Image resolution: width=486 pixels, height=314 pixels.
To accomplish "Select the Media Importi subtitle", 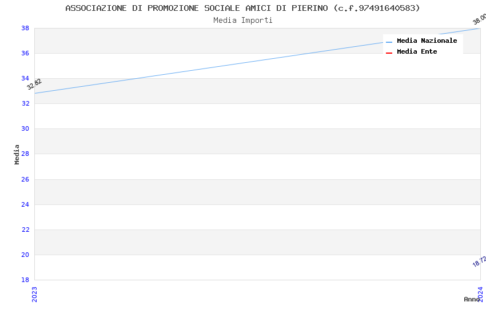I will click(242, 21).
